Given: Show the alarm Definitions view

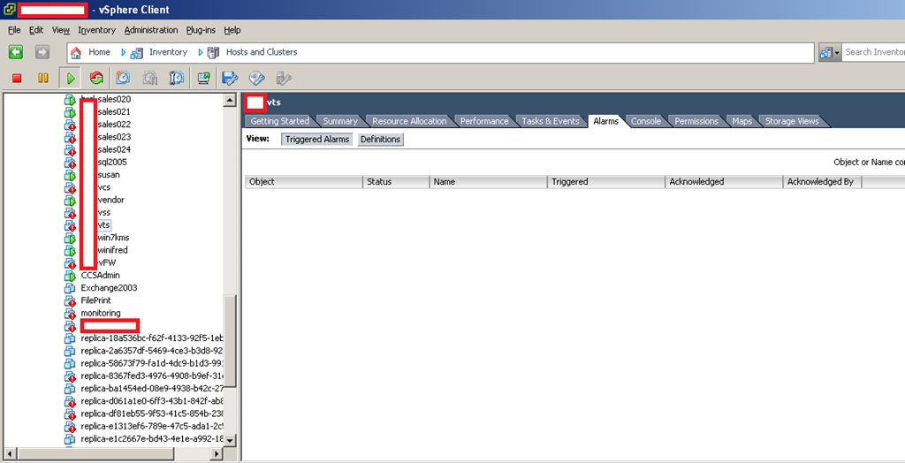Looking at the screenshot, I should coord(380,139).
